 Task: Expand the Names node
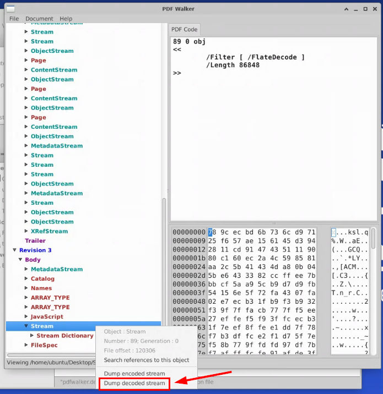click(26, 288)
